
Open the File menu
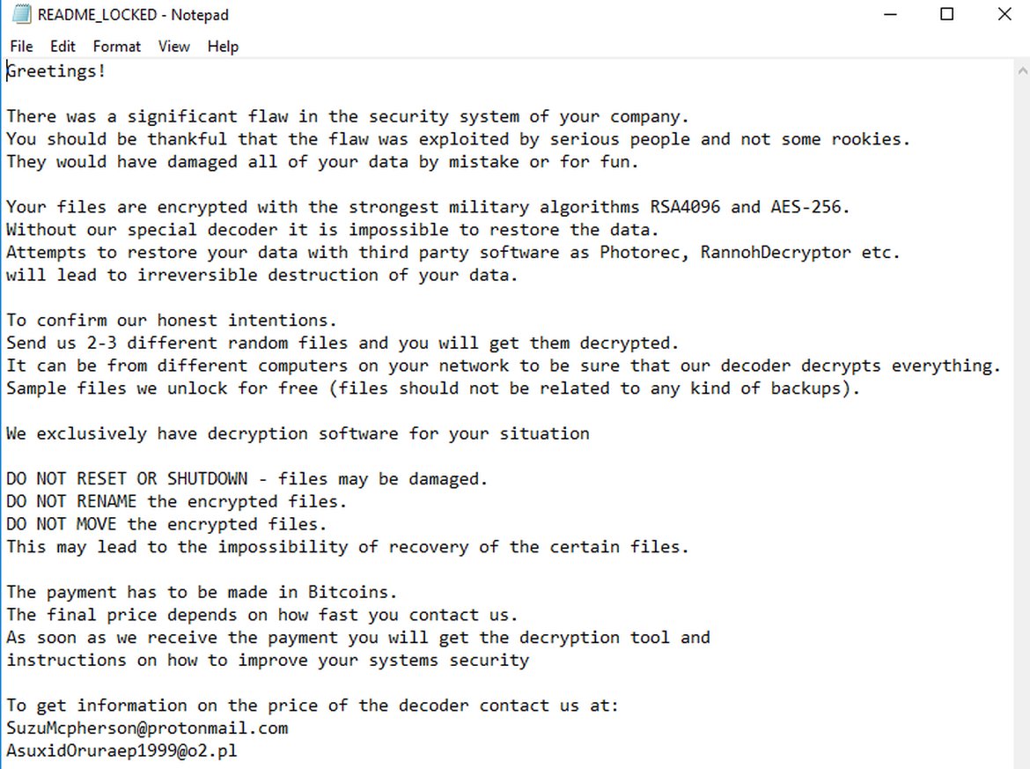21,47
